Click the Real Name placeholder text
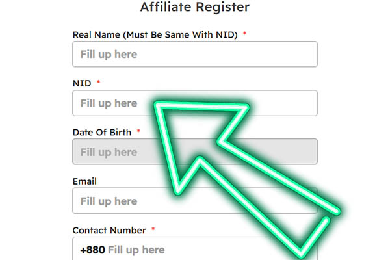This screenshot has height=260, width=390. 109,55
